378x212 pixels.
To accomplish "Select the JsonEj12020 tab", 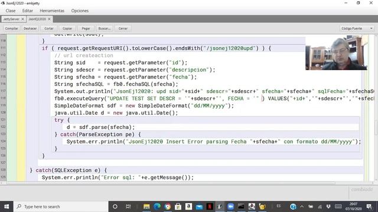I will [x=37, y=19].
